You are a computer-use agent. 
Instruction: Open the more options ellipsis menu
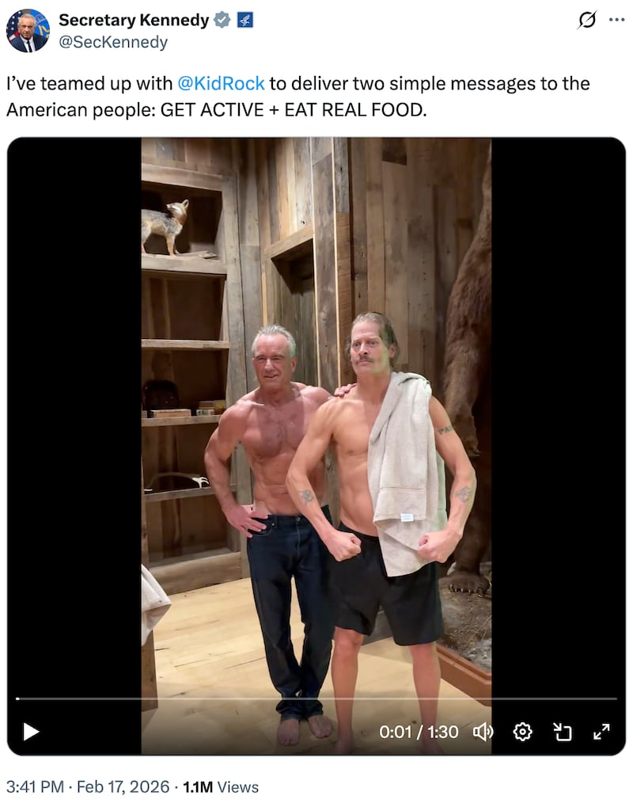(x=616, y=20)
